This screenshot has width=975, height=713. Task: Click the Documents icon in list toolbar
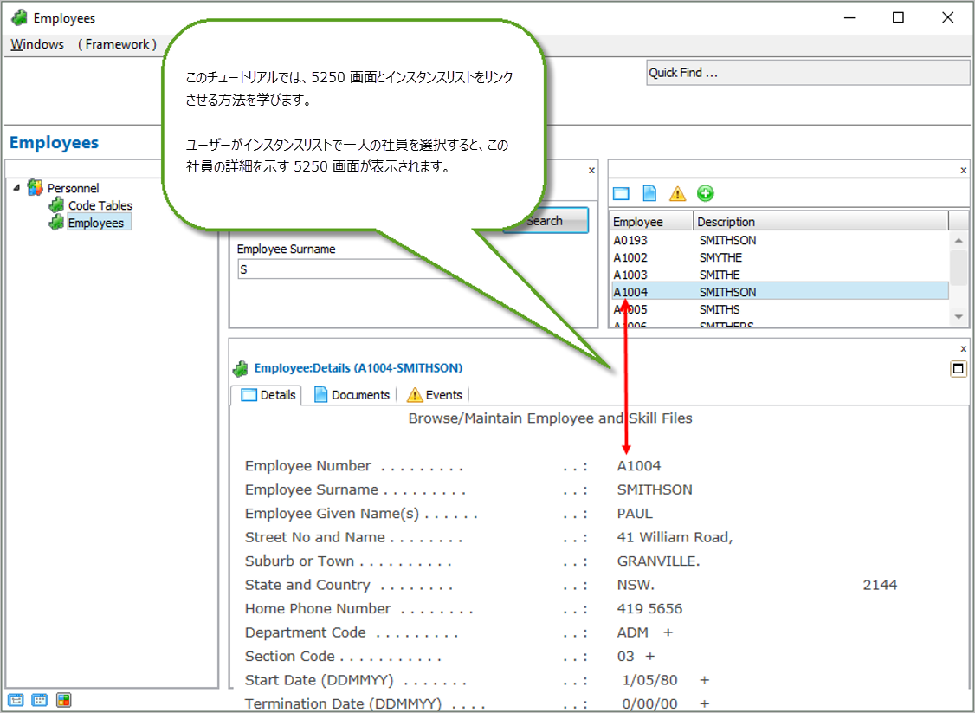pos(649,193)
